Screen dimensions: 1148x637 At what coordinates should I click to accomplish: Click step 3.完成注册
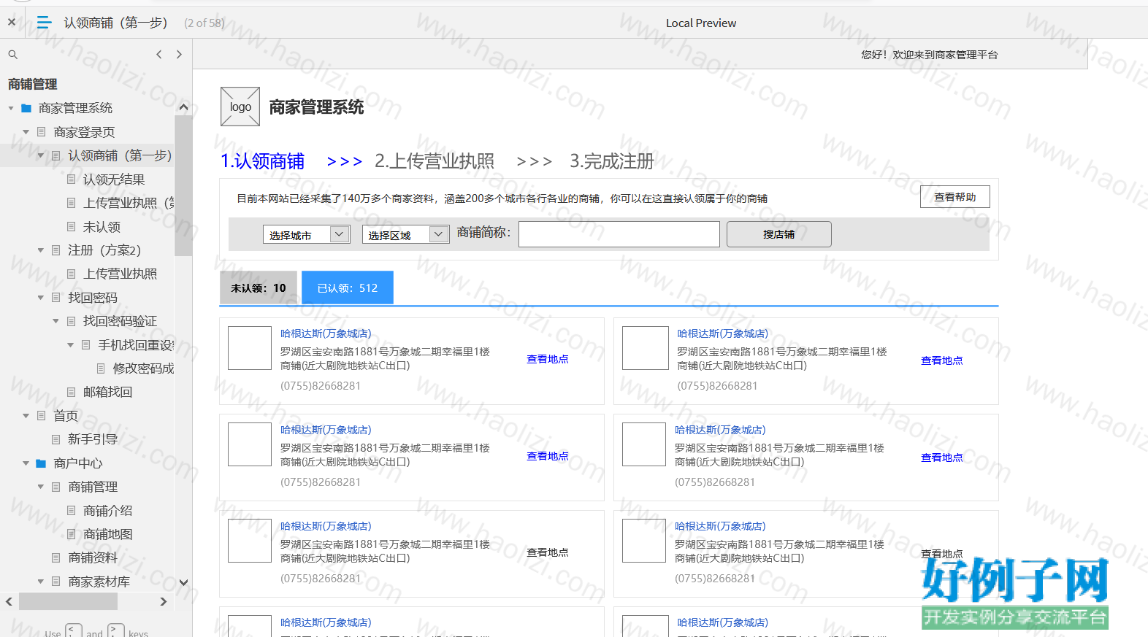coord(612,161)
